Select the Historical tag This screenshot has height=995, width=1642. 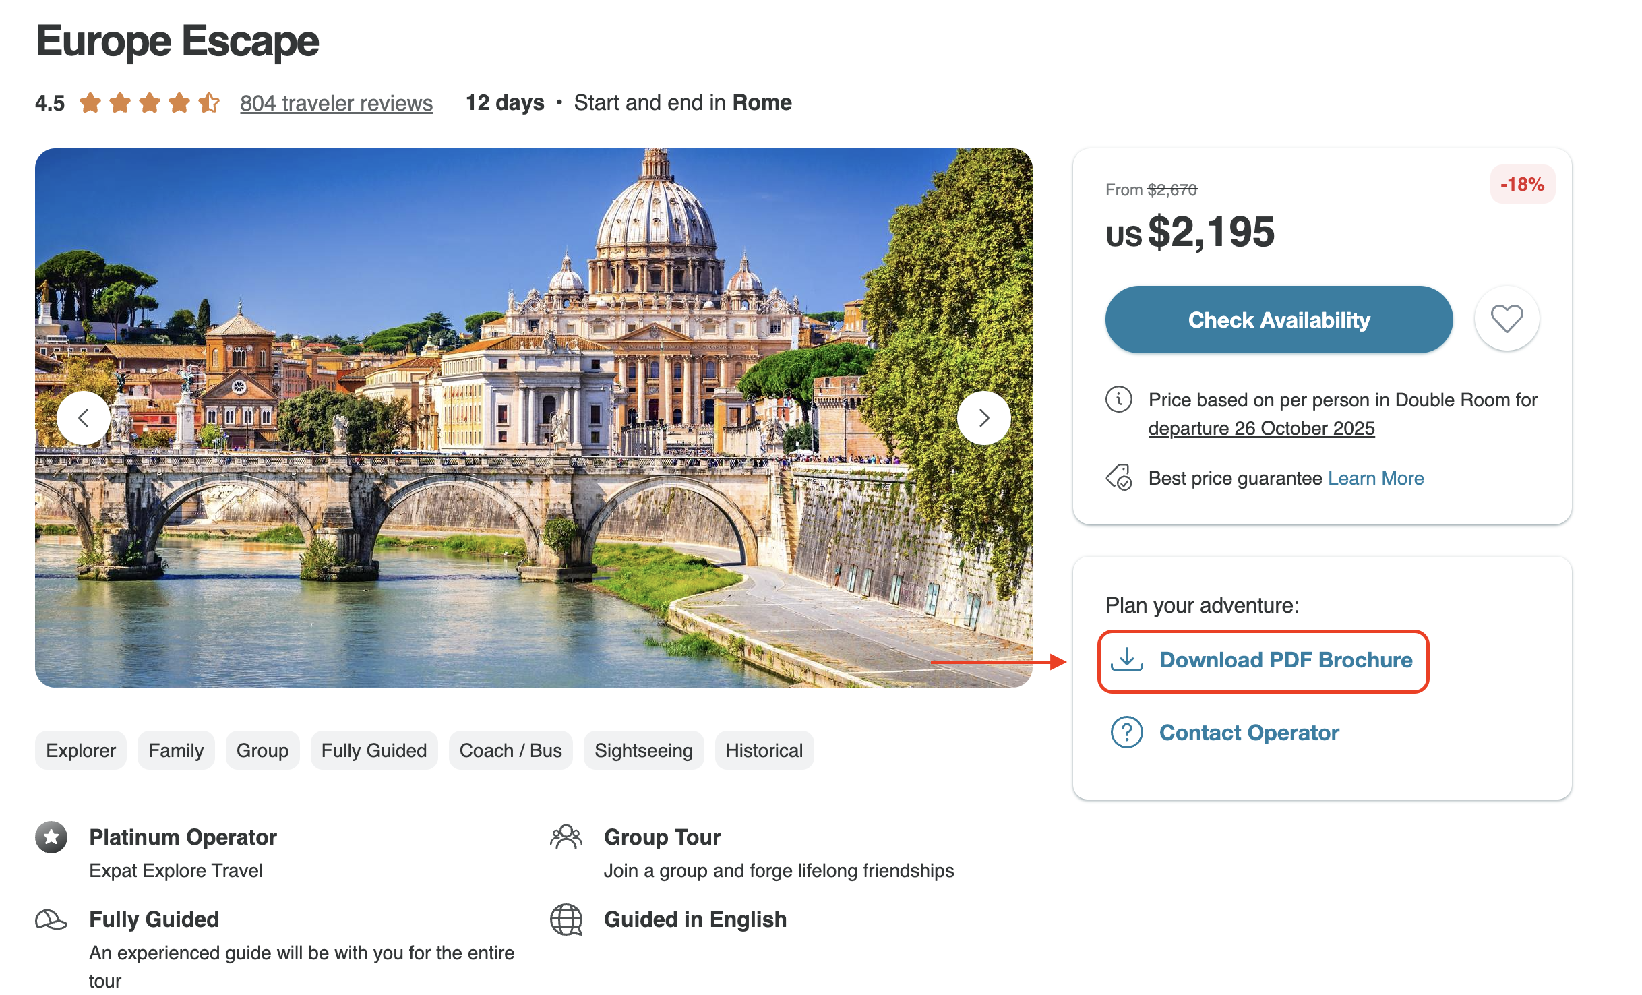coord(764,750)
